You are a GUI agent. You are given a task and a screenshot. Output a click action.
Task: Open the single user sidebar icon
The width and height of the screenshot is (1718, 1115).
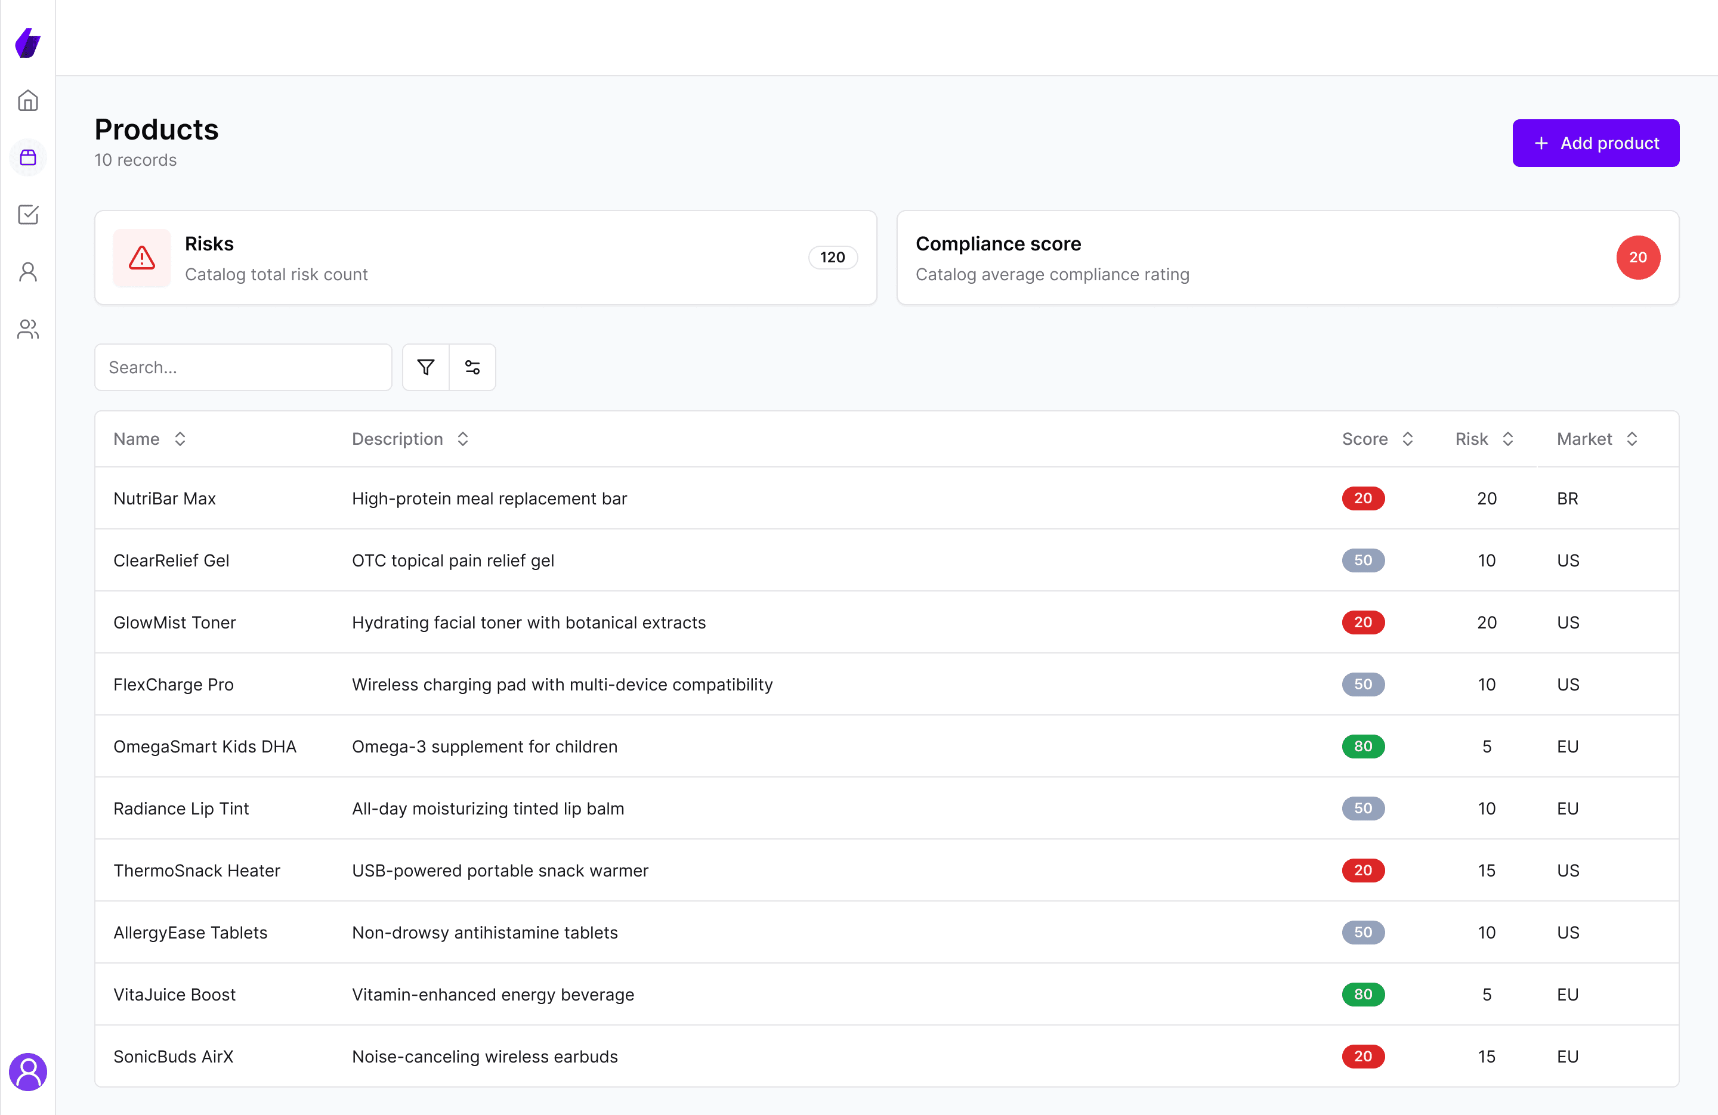pos(27,271)
